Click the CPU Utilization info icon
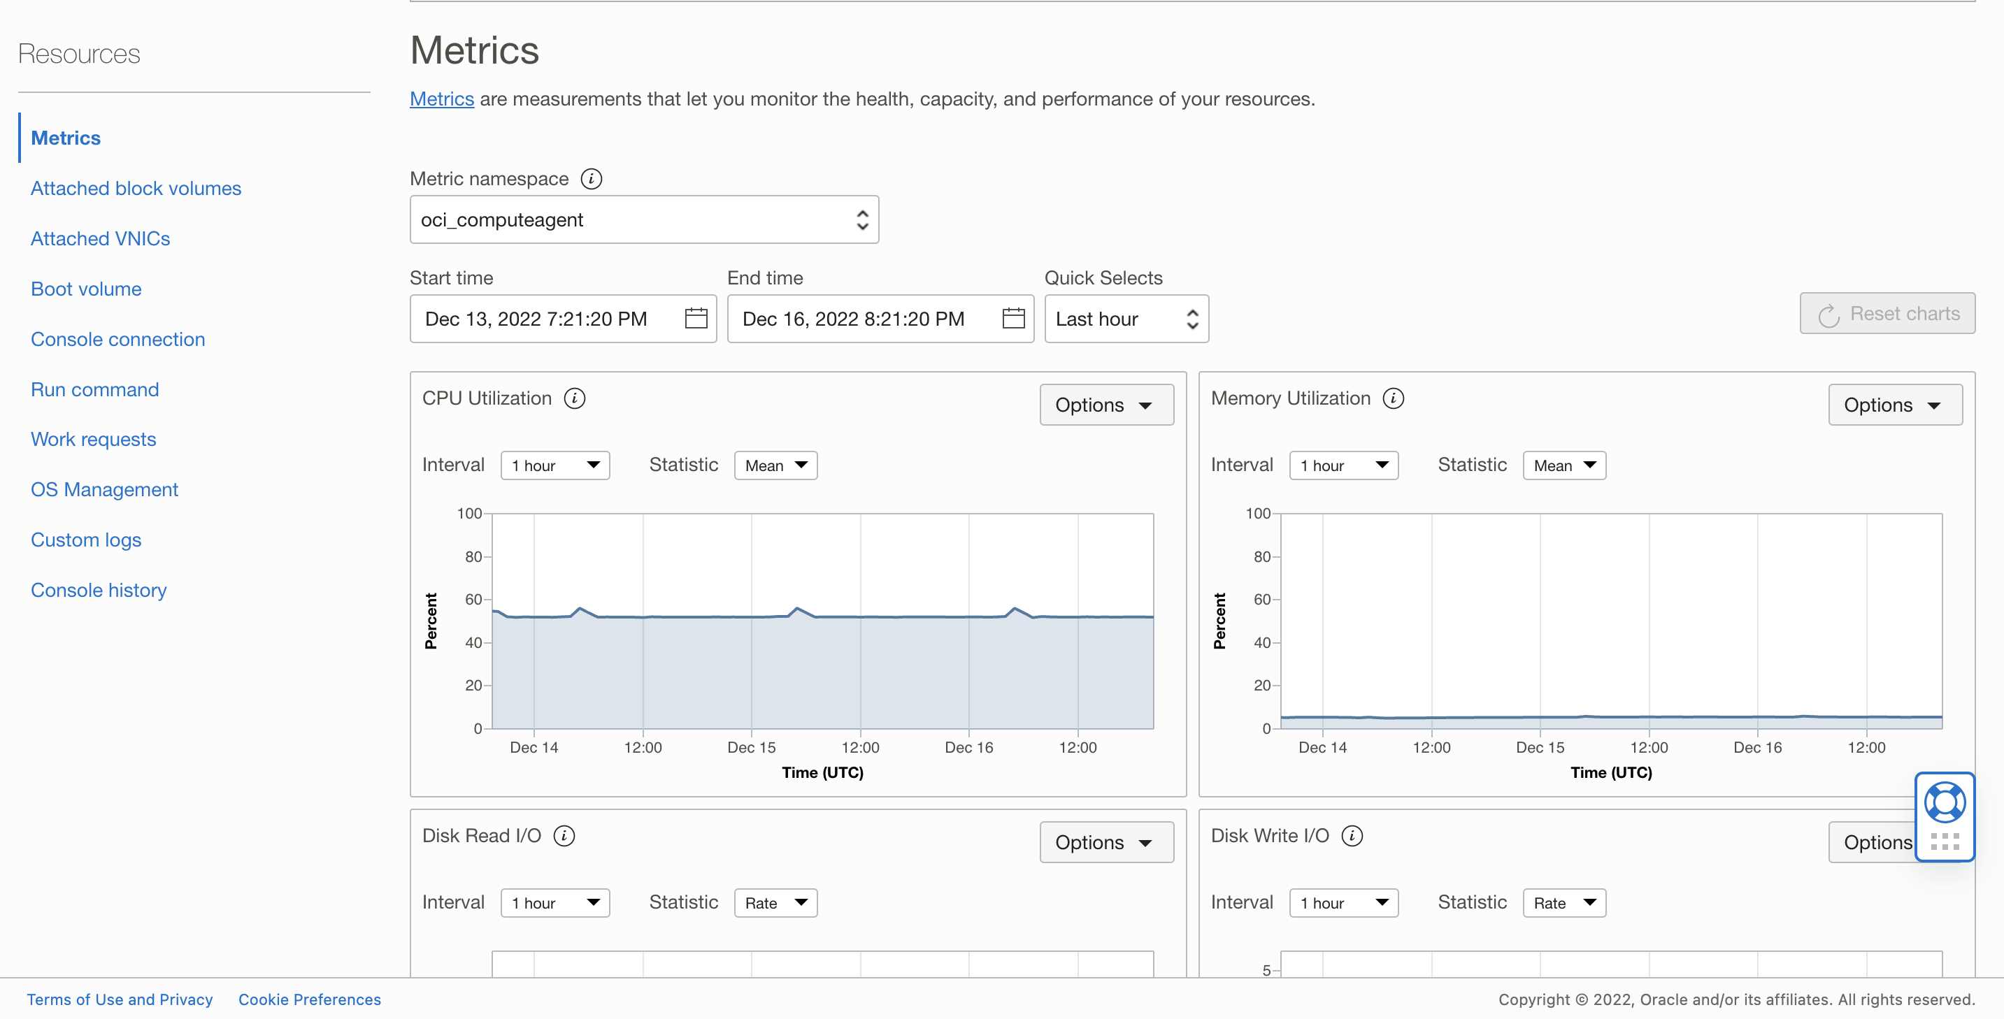This screenshot has width=2004, height=1019. 574,398
